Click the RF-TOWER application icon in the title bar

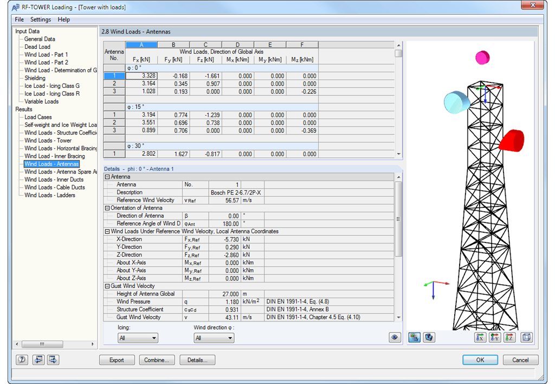point(15,7)
